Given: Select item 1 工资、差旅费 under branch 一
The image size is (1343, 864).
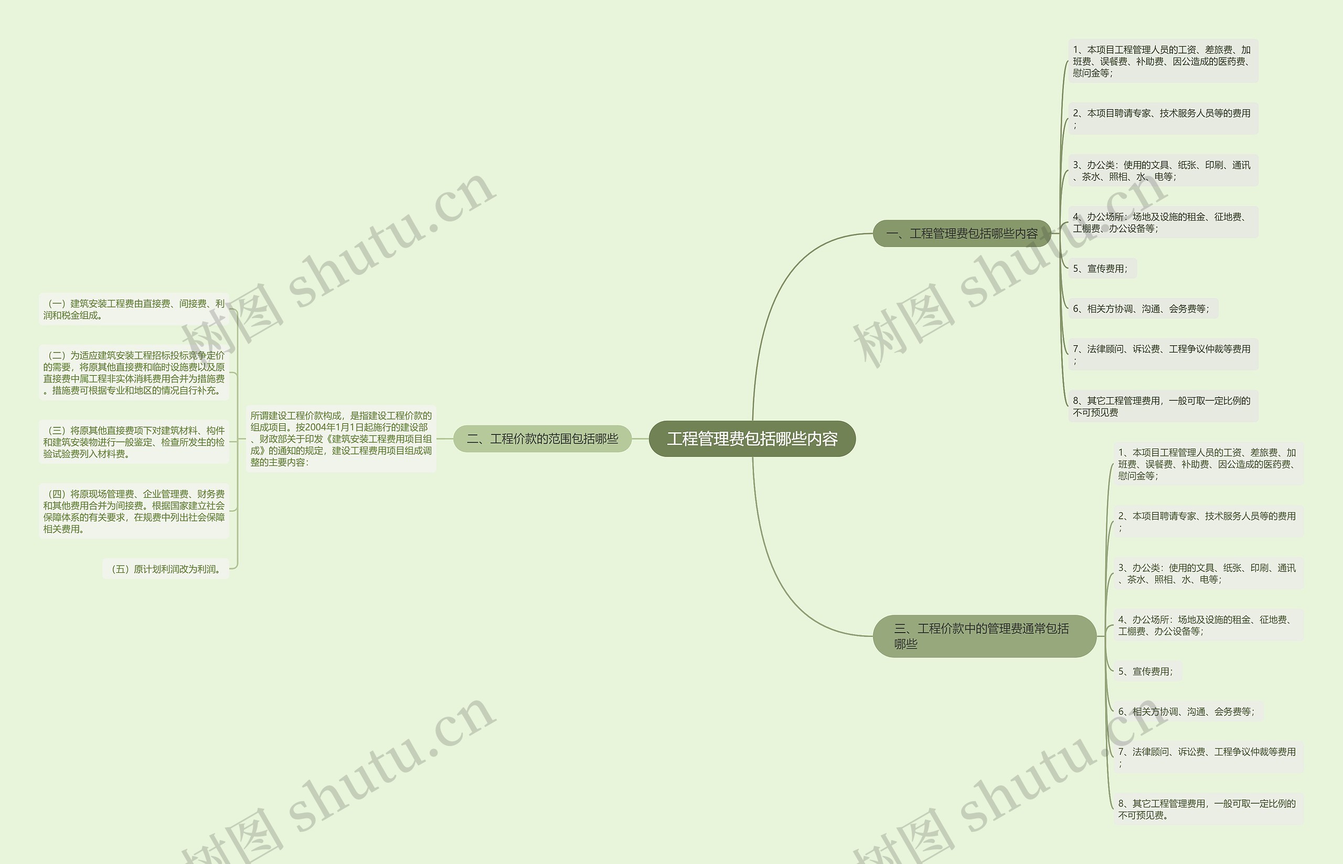Looking at the screenshot, I should click(x=1163, y=61).
